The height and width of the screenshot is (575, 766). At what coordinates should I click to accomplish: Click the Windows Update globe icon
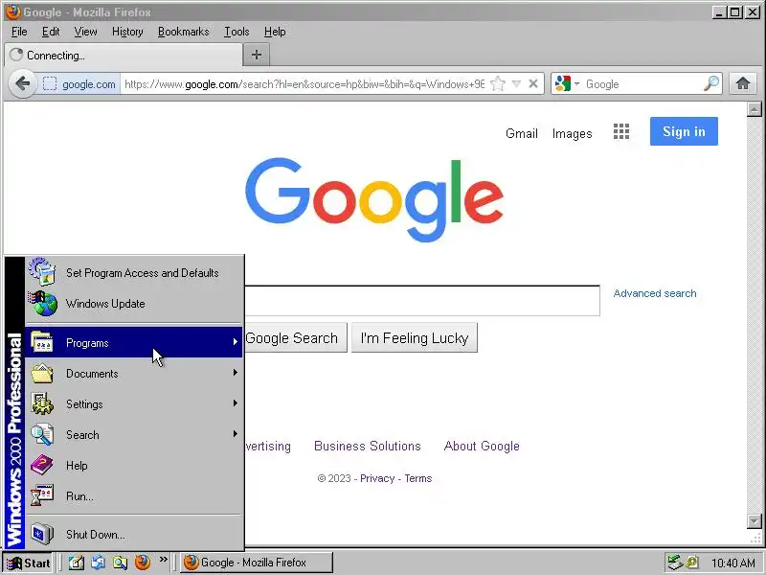tap(42, 303)
